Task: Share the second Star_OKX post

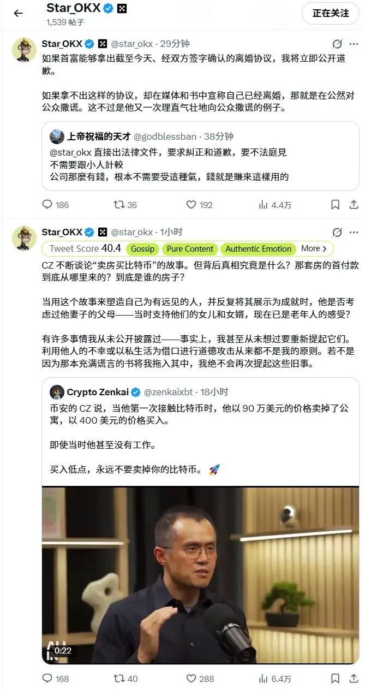Action: point(354,679)
